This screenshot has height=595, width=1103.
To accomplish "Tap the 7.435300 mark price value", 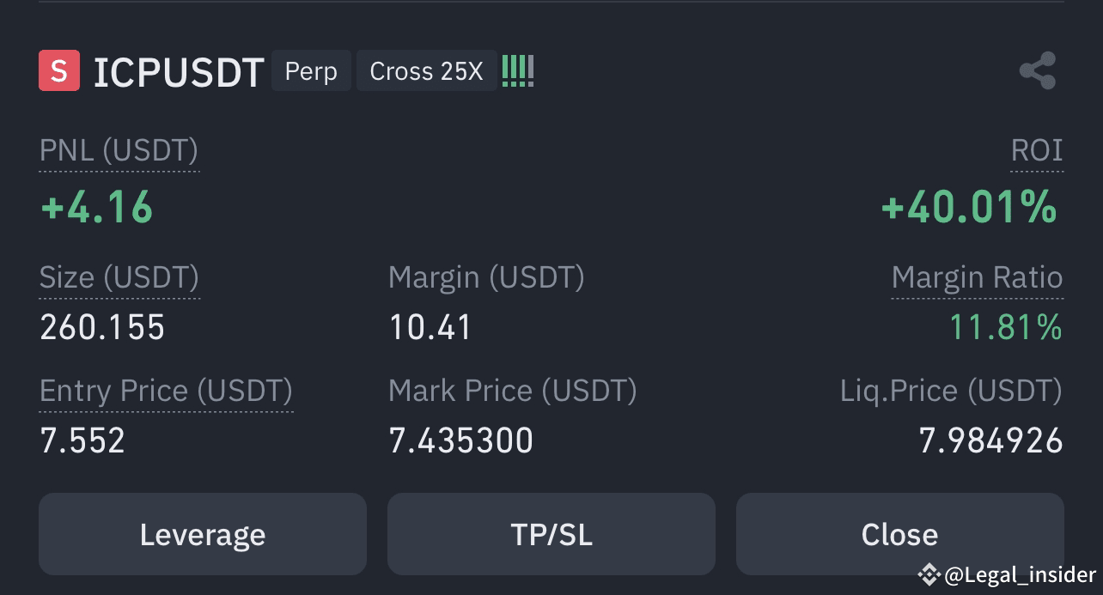I will pos(461,440).
